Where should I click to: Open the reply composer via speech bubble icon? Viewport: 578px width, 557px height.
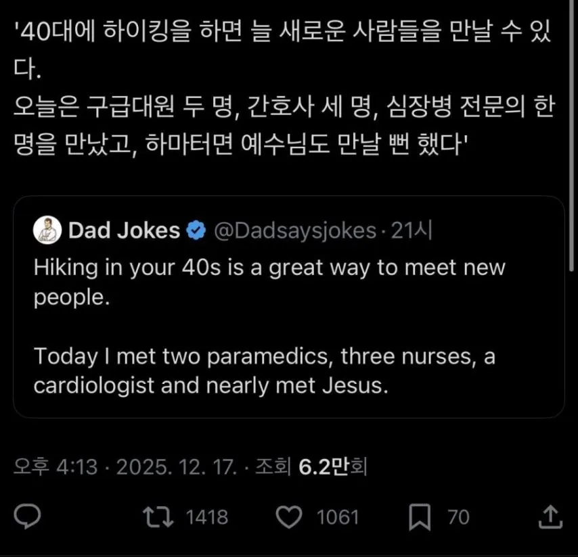pyautogui.click(x=27, y=517)
